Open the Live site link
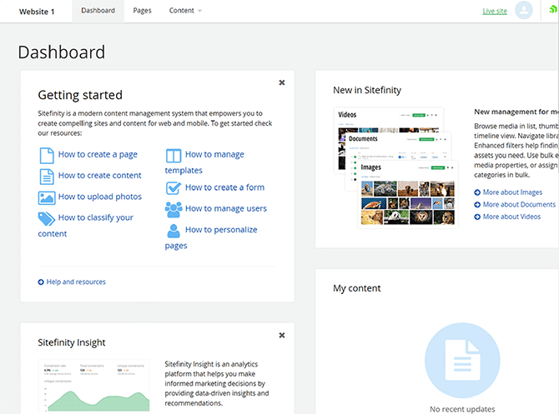The width and height of the screenshot is (559, 414). 495,11
